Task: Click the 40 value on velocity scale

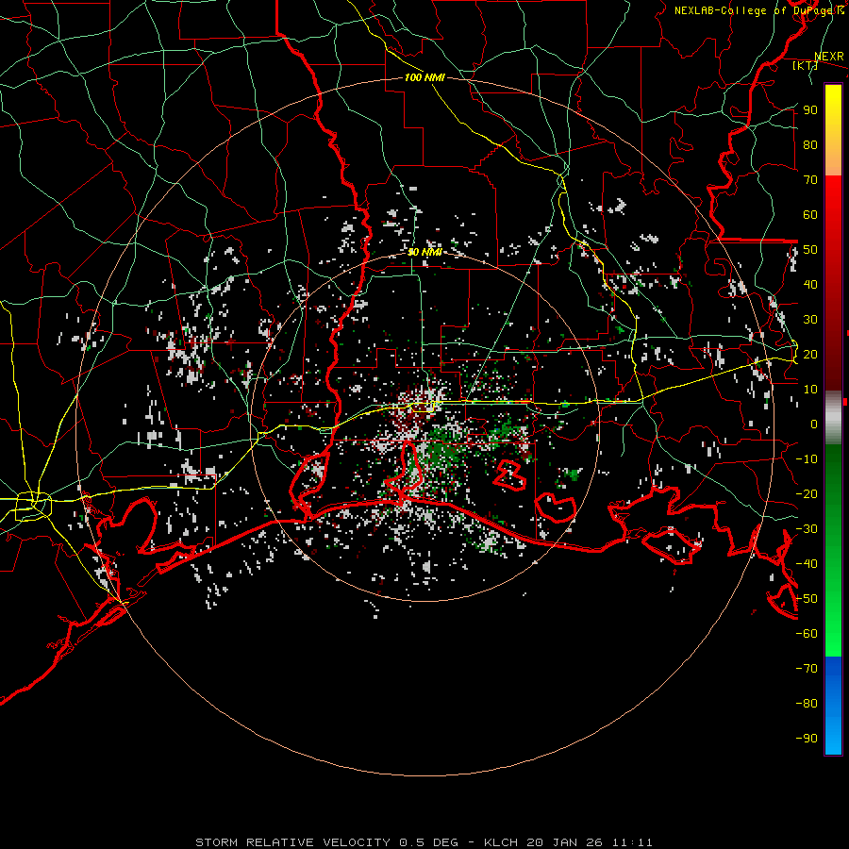Action: (810, 284)
